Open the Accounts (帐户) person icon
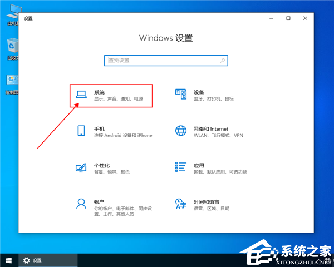Image resolution: width=334 pixels, height=267 pixels. click(81, 204)
